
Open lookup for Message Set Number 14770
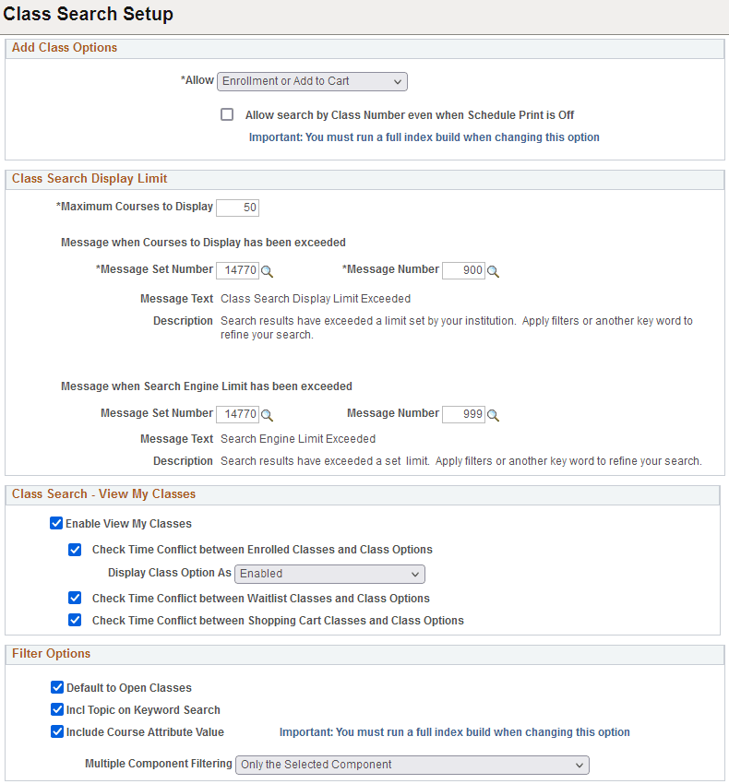click(267, 270)
